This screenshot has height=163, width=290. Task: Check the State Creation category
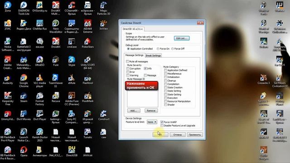(165, 87)
